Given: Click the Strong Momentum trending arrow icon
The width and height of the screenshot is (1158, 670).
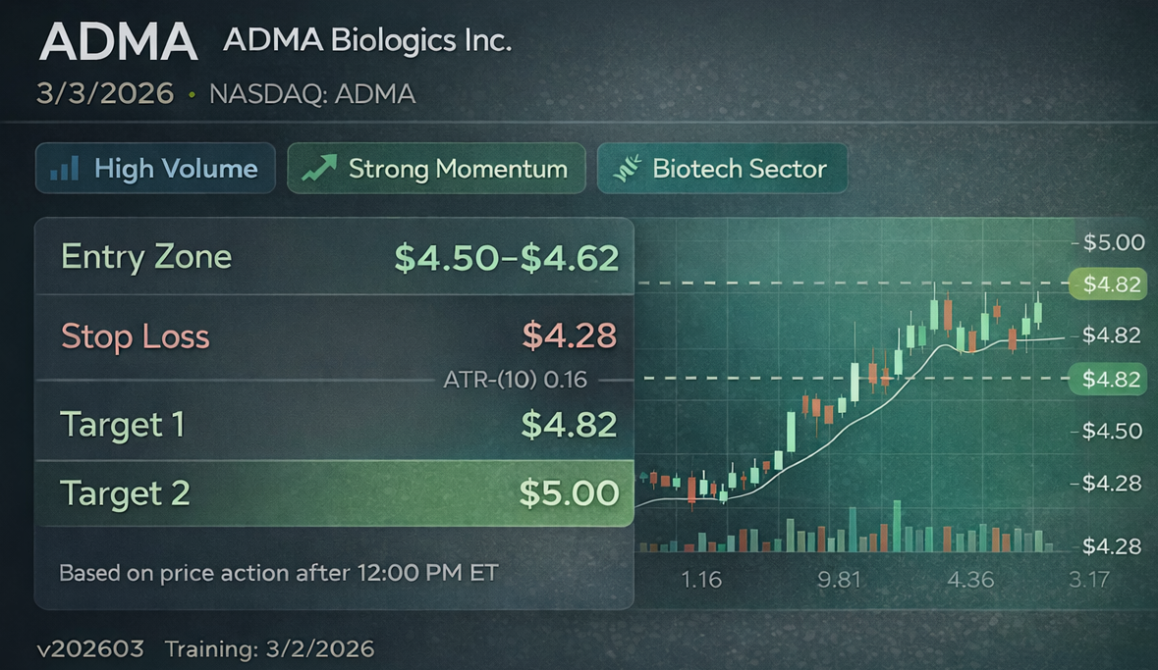Looking at the screenshot, I should pos(318,168).
